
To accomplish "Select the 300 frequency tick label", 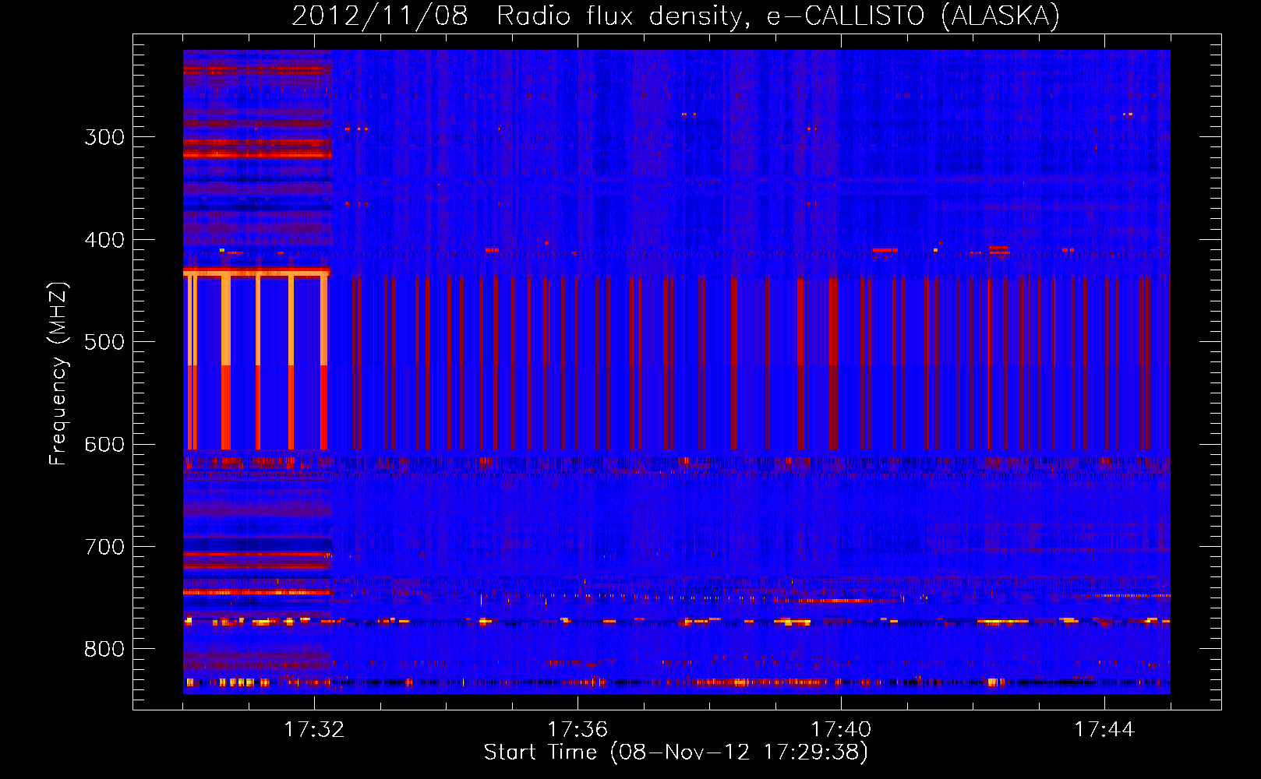I will pyautogui.click(x=104, y=137).
